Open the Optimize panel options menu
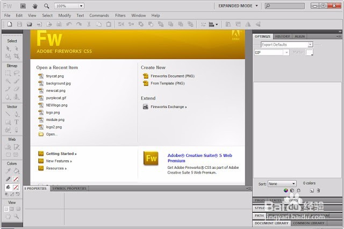344x229 pixels. point(338,37)
